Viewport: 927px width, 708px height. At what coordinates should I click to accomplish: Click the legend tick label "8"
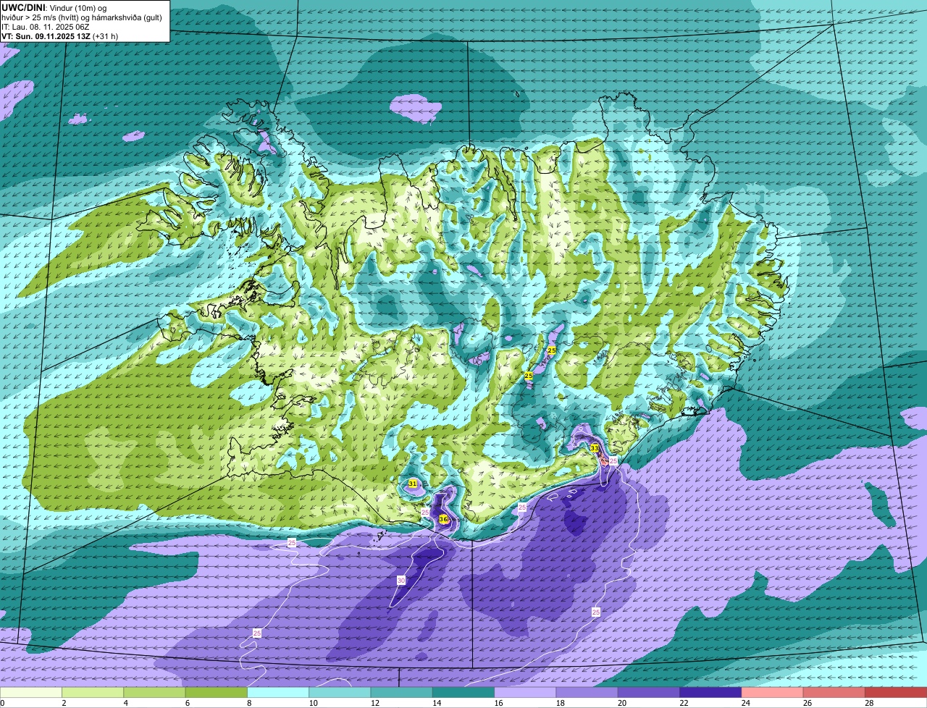pos(250,703)
